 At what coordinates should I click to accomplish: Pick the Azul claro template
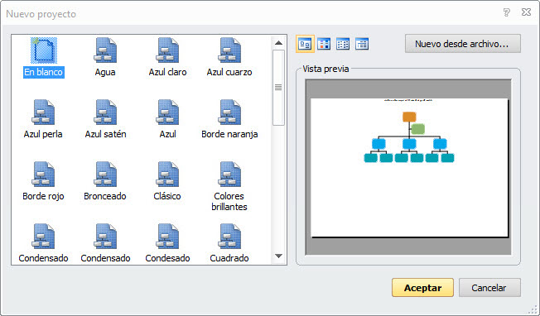click(167, 50)
